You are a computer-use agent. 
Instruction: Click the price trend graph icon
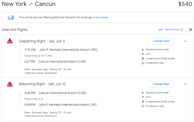[x=160, y=30]
